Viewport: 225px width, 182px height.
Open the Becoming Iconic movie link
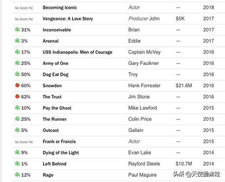pos(60,7)
